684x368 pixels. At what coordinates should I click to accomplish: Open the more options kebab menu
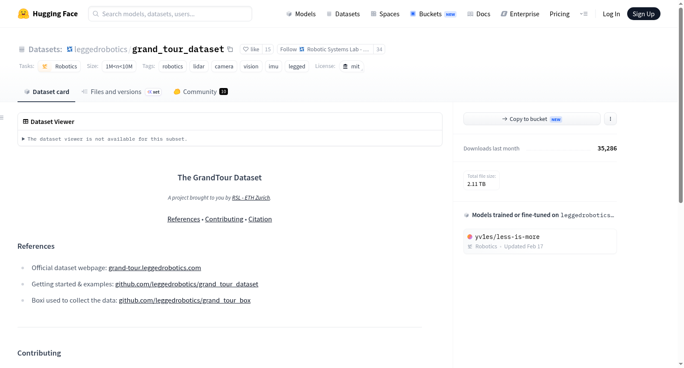click(610, 119)
